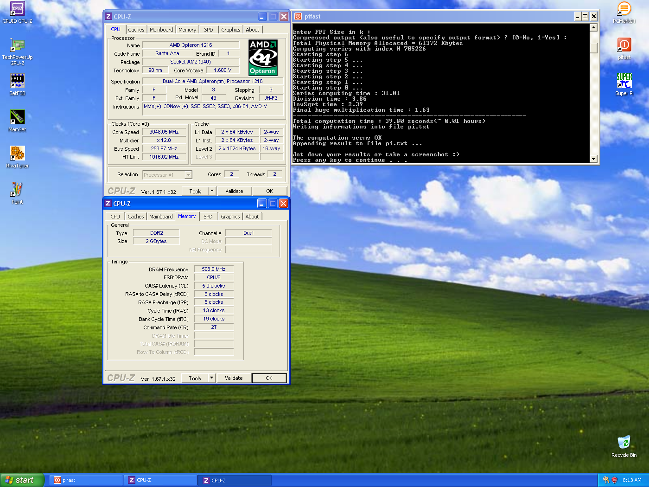Click the AMD Opteron 1216 name field
This screenshot has width=649, height=487.
[191, 45]
